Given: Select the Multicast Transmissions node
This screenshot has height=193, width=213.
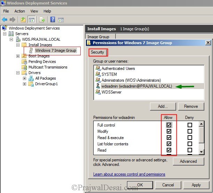Looking at the screenshot, I should pos(48,67).
